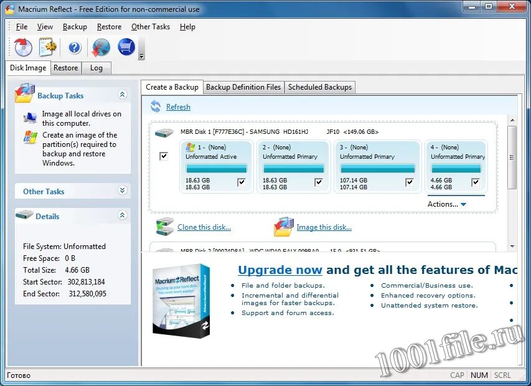Open the Backup Definition toolbar icon

(47, 47)
